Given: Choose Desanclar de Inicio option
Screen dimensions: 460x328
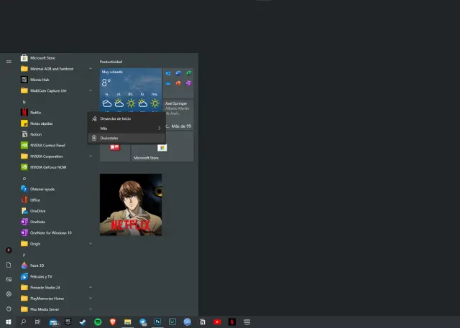Looking at the screenshot, I should [x=116, y=118].
